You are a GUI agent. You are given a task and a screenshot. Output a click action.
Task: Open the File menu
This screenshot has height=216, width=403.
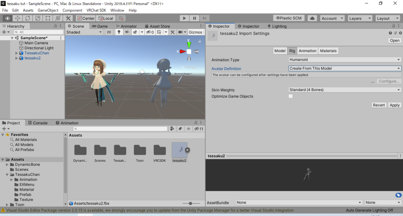(5, 10)
